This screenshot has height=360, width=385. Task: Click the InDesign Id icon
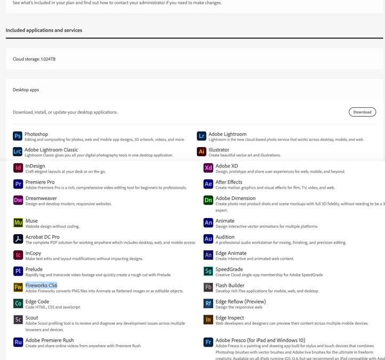[18, 167]
